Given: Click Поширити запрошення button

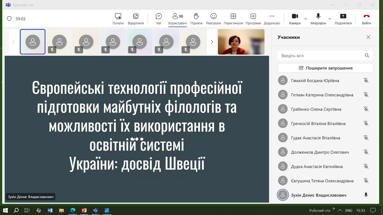Looking at the screenshot, I should (x=325, y=68).
